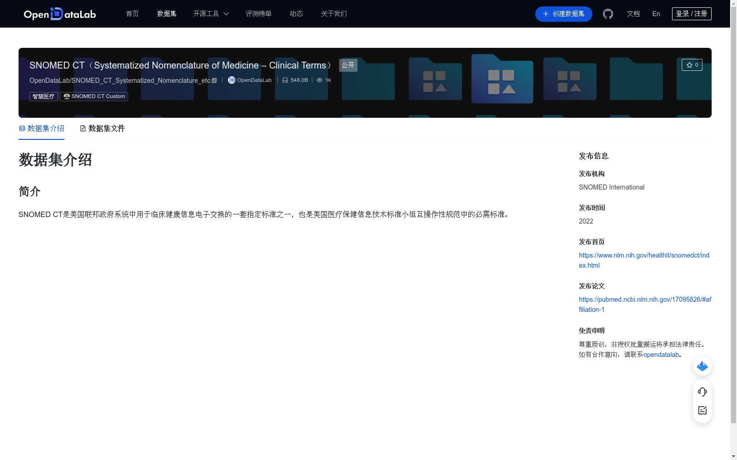Click the 公开 visibility badge
The image size is (737, 460).
[348, 65]
